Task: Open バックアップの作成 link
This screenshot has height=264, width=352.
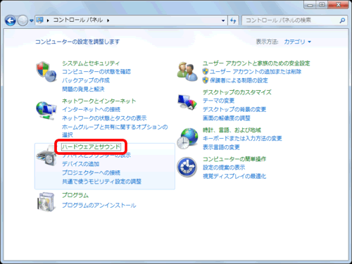Action: (x=86, y=80)
